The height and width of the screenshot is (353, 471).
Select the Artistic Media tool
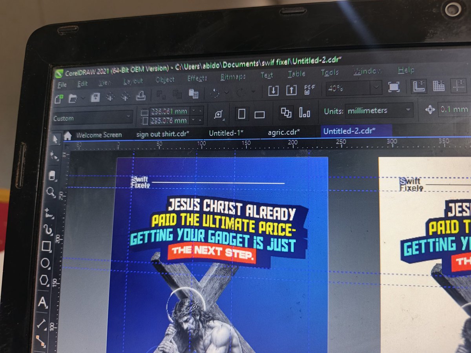coord(47,229)
